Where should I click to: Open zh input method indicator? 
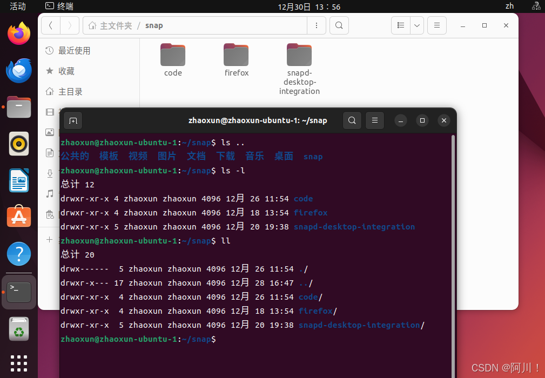pos(509,6)
